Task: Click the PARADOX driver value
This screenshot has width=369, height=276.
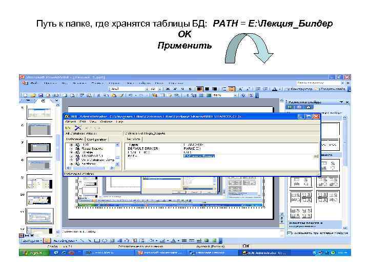Action: [192, 149]
